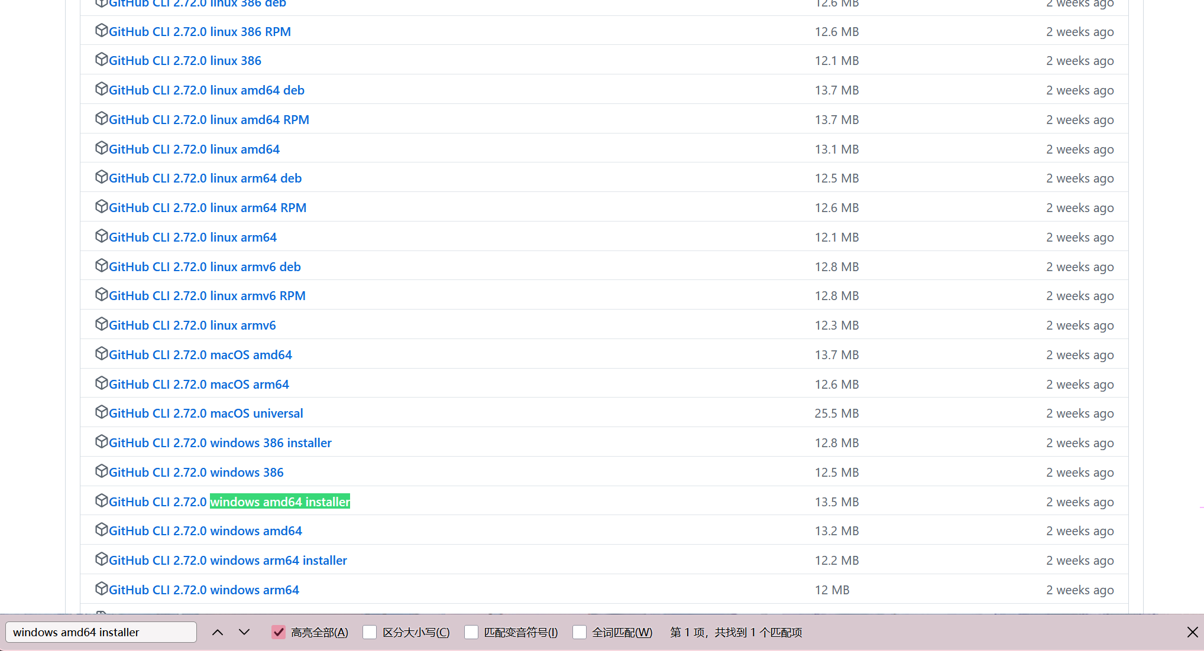Go to next match with down chevron

[x=244, y=632]
